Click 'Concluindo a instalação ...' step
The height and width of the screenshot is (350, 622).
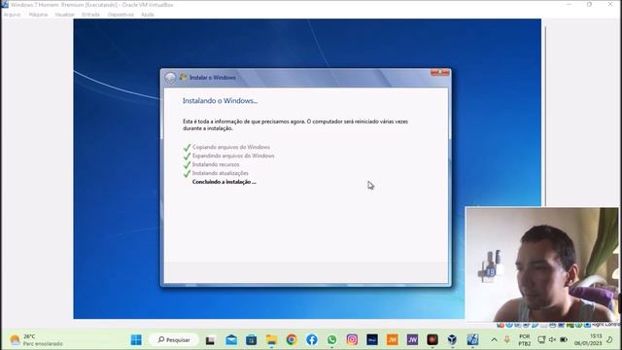point(225,182)
